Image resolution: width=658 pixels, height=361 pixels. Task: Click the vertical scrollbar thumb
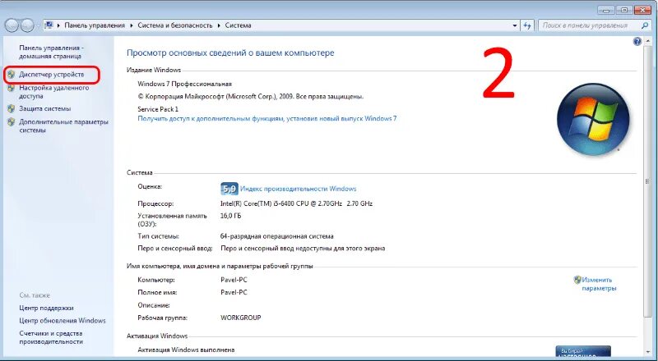(646, 181)
